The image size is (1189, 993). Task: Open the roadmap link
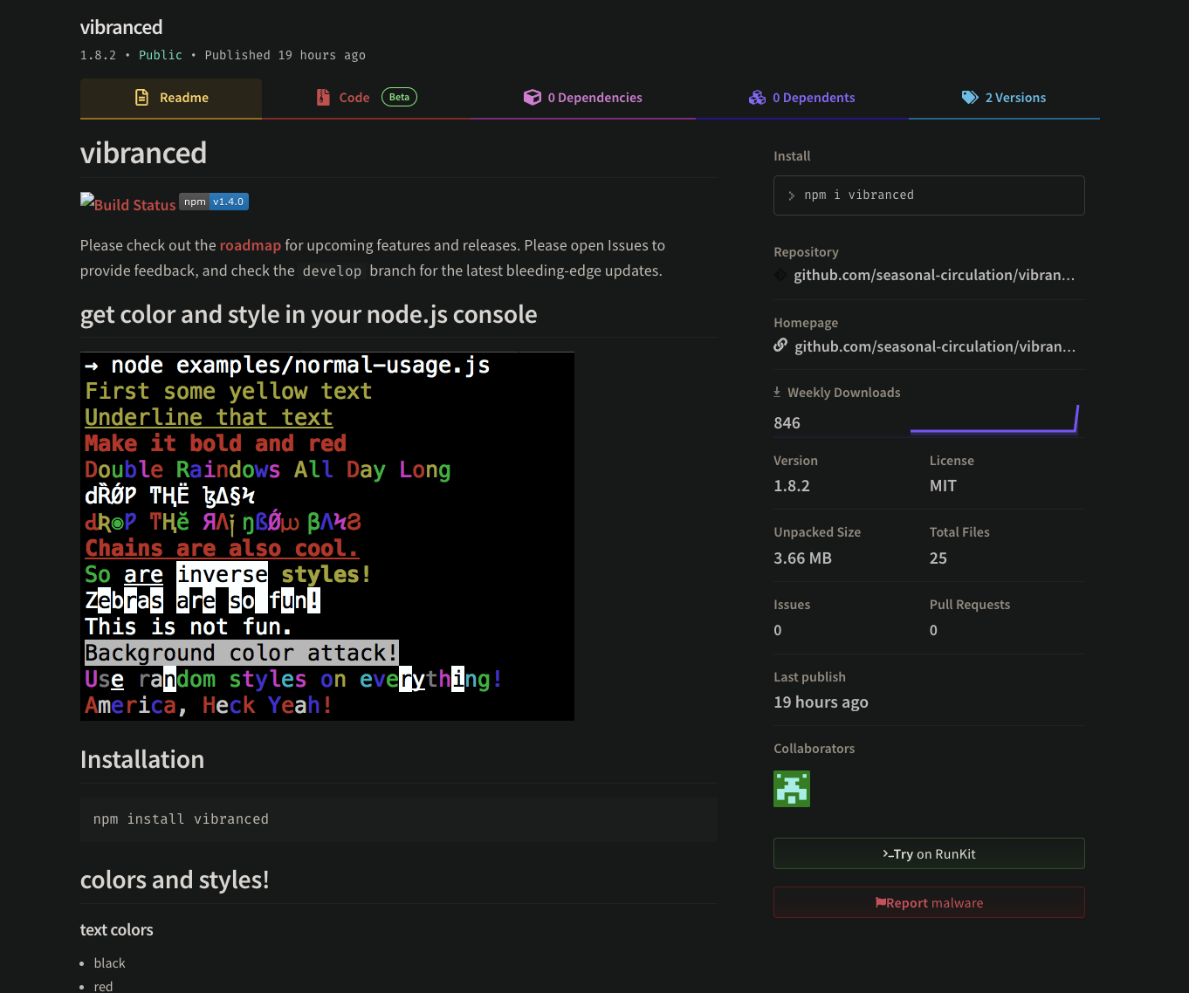(x=251, y=245)
